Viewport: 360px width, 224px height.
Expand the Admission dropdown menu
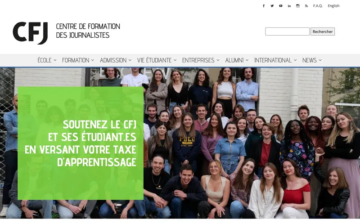pyautogui.click(x=116, y=60)
